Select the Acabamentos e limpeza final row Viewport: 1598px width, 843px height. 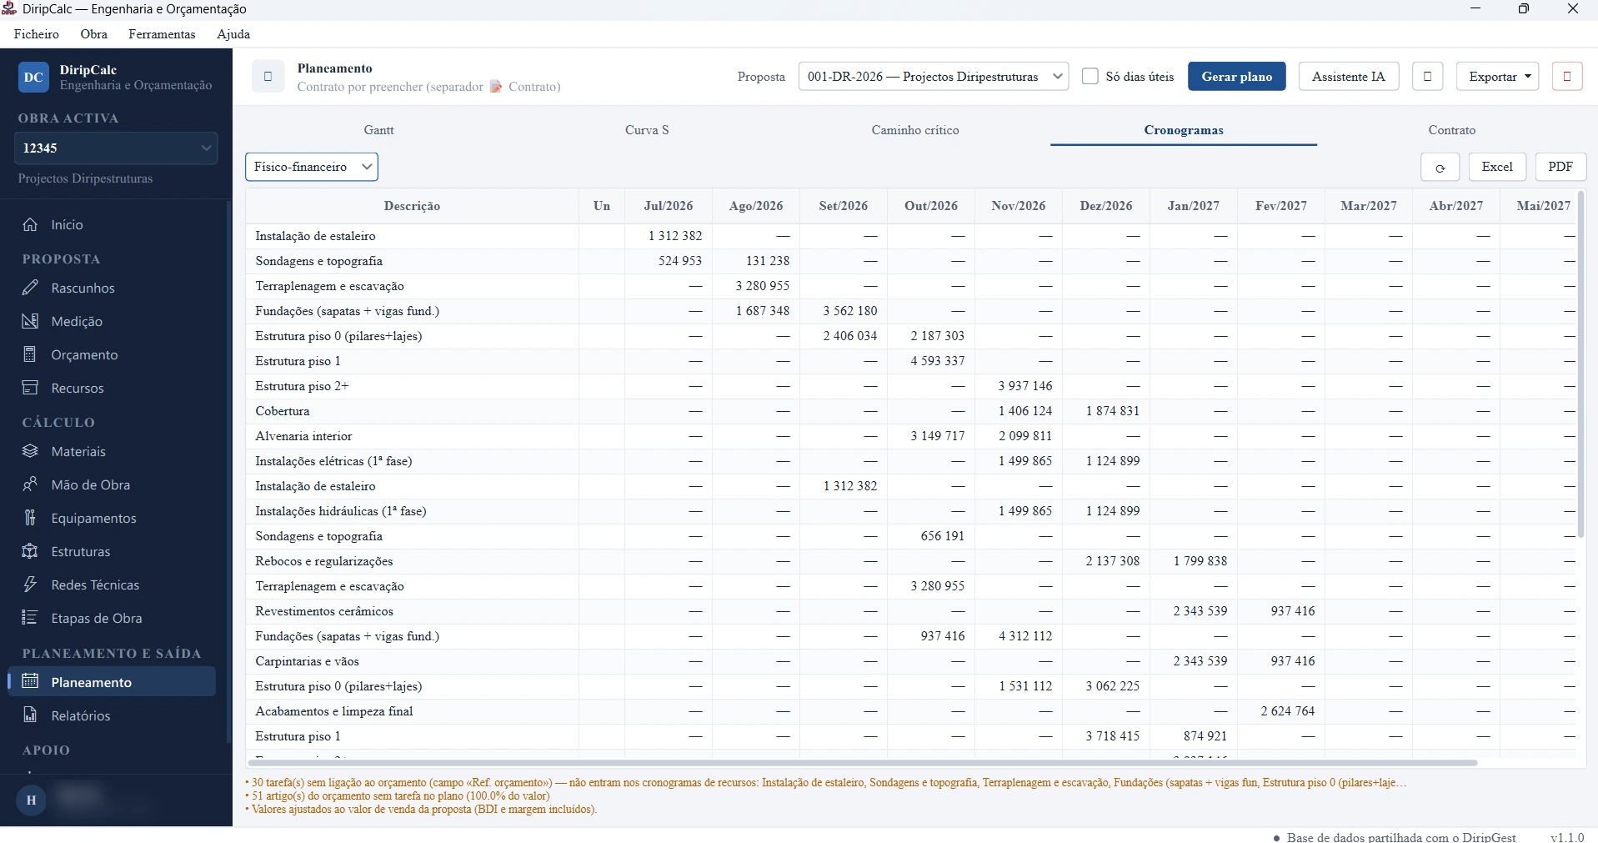[x=910, y=711]
